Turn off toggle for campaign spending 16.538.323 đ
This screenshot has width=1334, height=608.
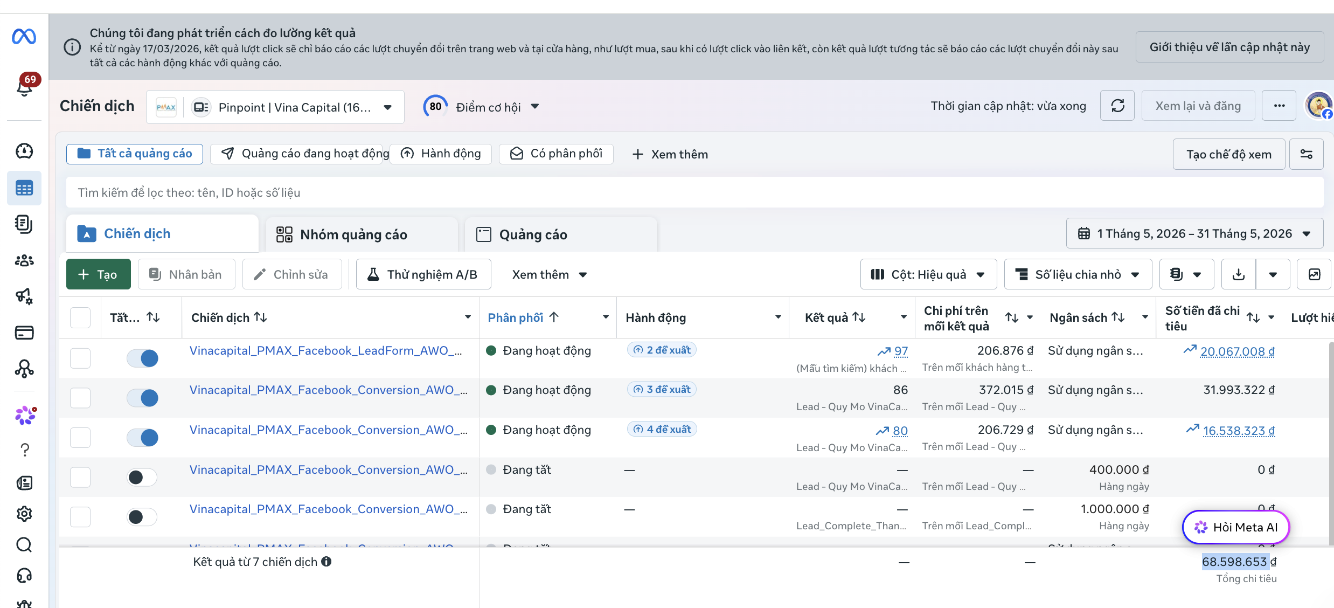(x=142, y=437)
